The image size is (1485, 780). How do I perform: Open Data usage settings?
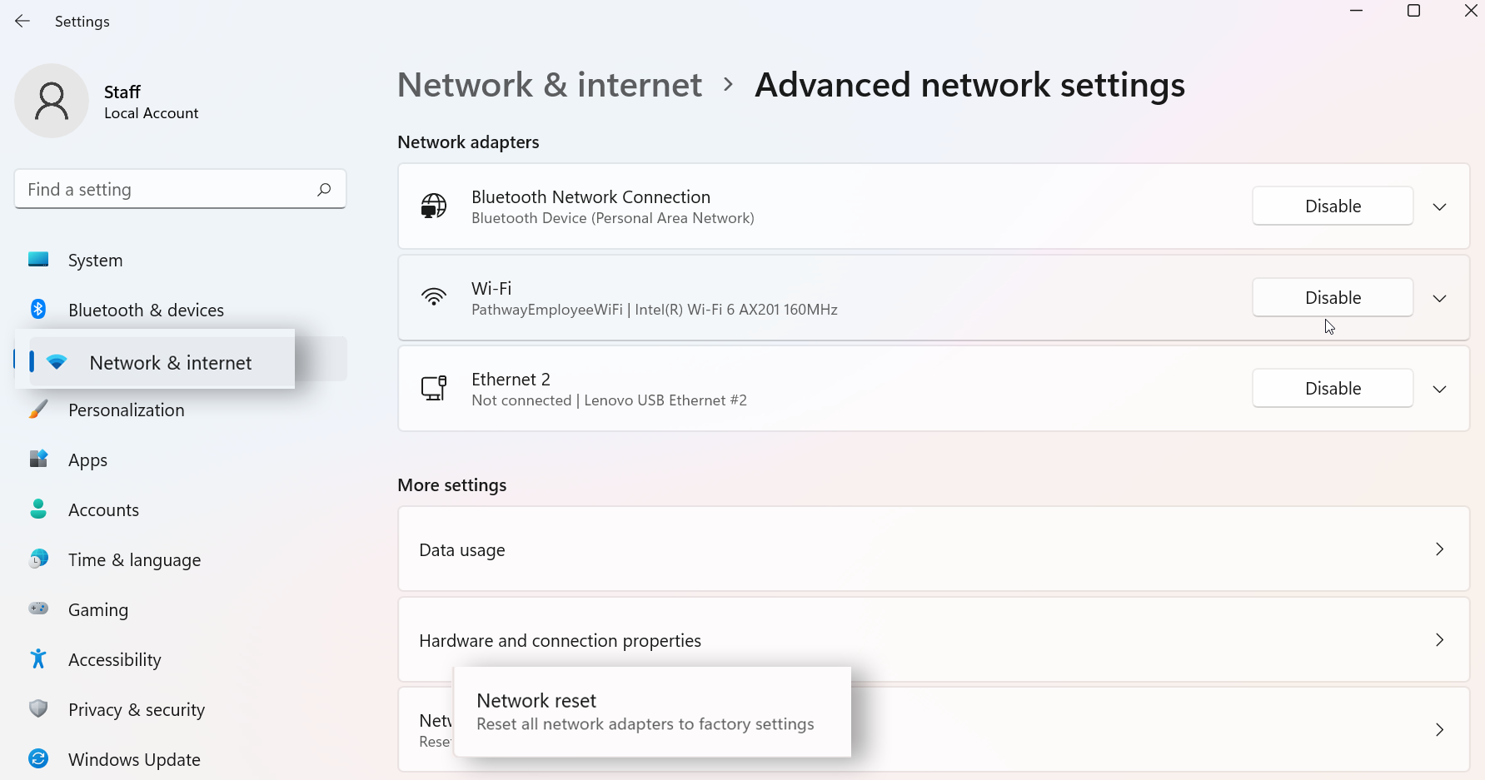point(933,549)
